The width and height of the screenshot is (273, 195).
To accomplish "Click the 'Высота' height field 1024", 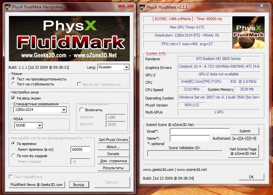I will pyautogui.click(x=115, y=124).
